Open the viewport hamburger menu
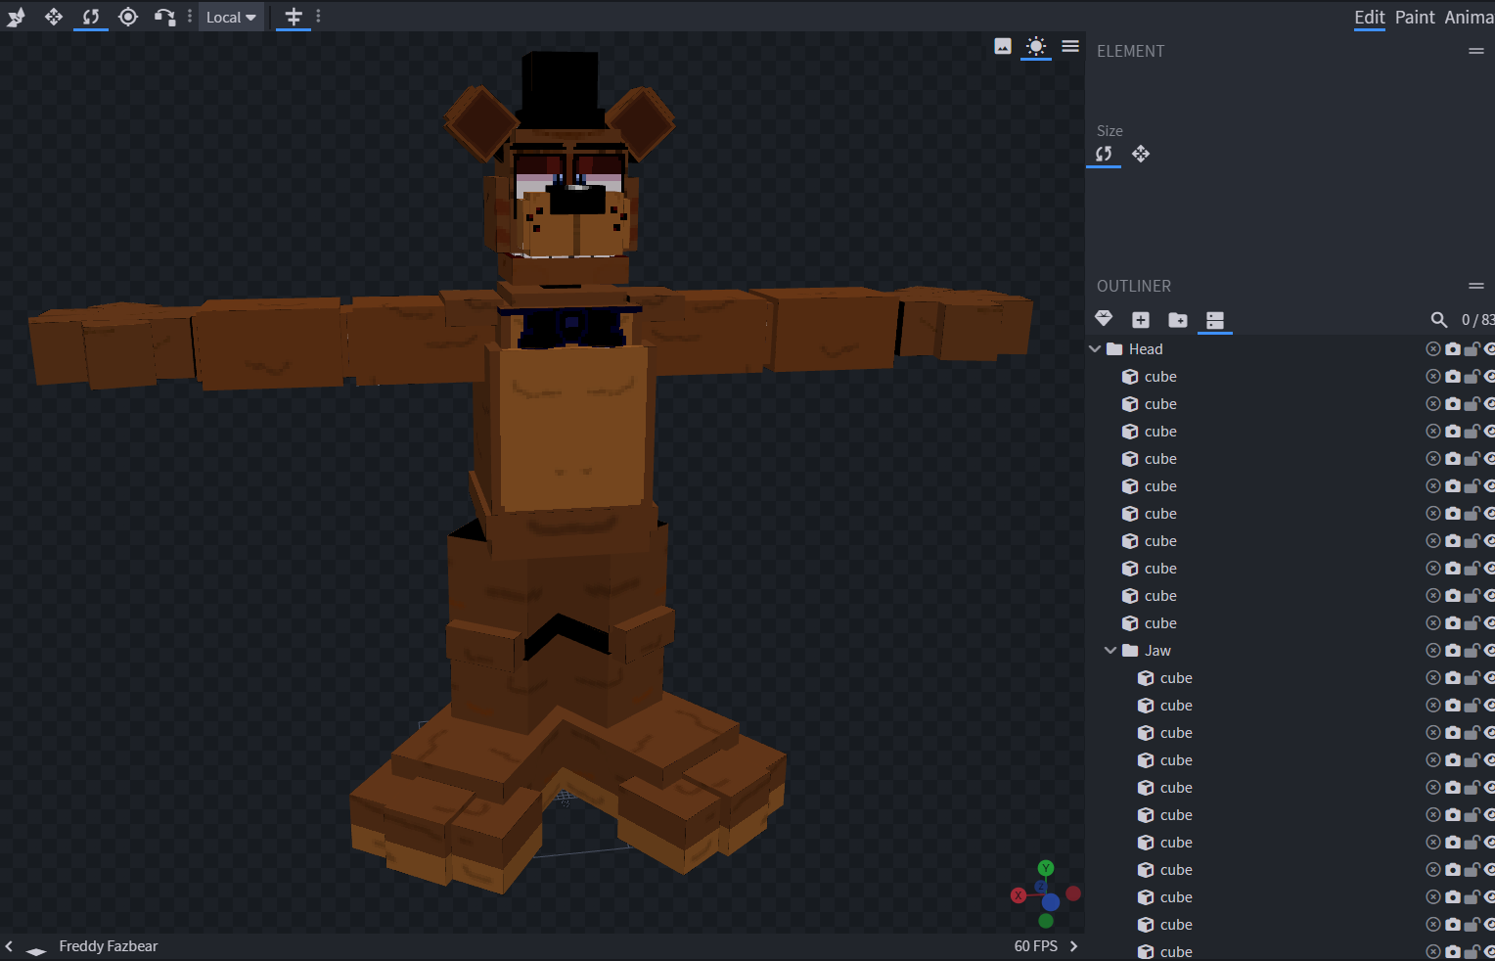The width and height of the screenshot is (1495, 961). [1070, 46]
